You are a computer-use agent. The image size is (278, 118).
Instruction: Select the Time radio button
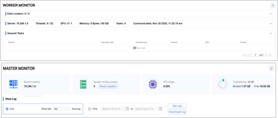tap(90, 109)
